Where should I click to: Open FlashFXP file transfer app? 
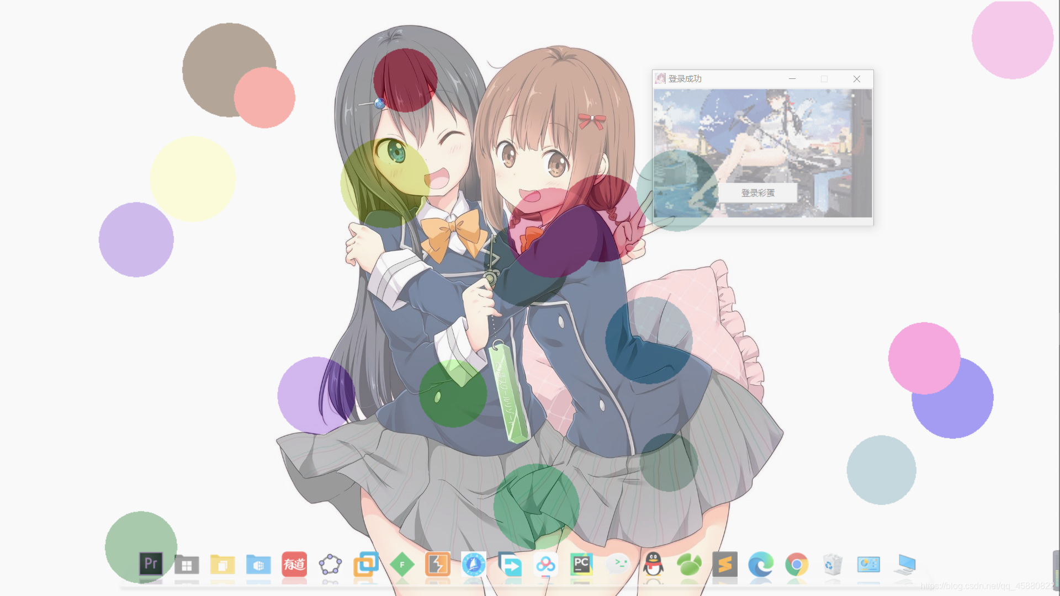(x=438, y=565)
